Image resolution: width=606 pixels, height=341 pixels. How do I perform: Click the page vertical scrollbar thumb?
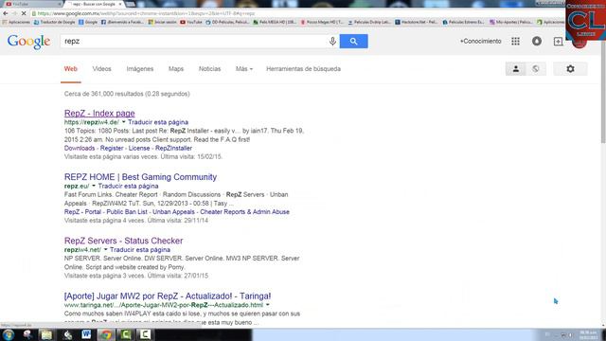pos(603,91)
